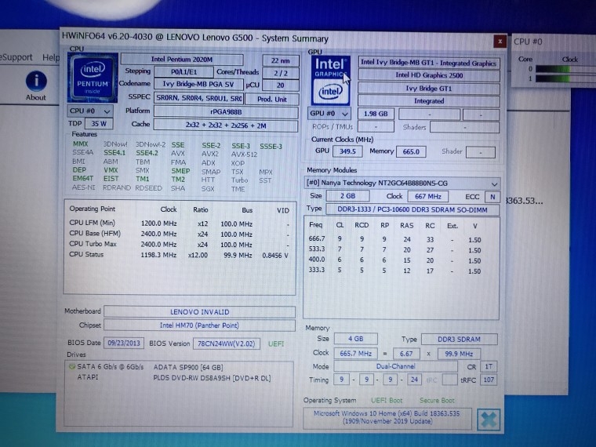The width and height of the screenshot is (596, 447).
Task: Click the Platform rPGA988B field
Action: 226,112
